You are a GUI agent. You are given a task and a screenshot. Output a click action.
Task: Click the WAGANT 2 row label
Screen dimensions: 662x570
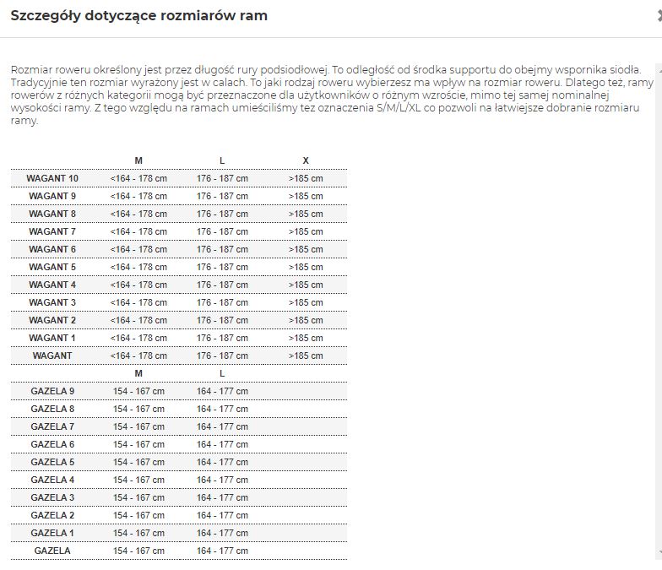pos(52,321)
